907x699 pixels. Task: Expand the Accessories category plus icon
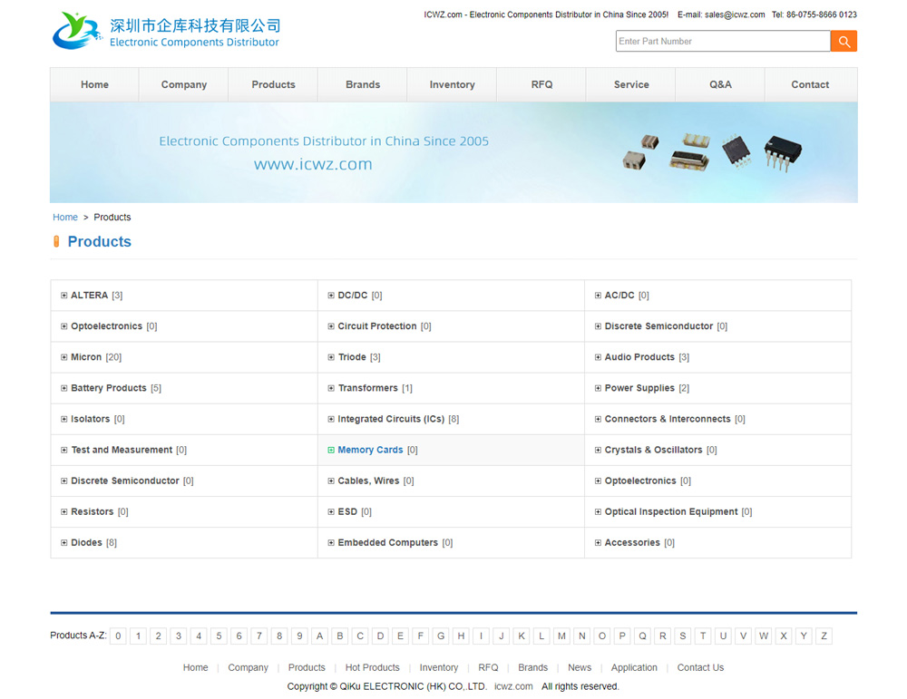(598, 543)
